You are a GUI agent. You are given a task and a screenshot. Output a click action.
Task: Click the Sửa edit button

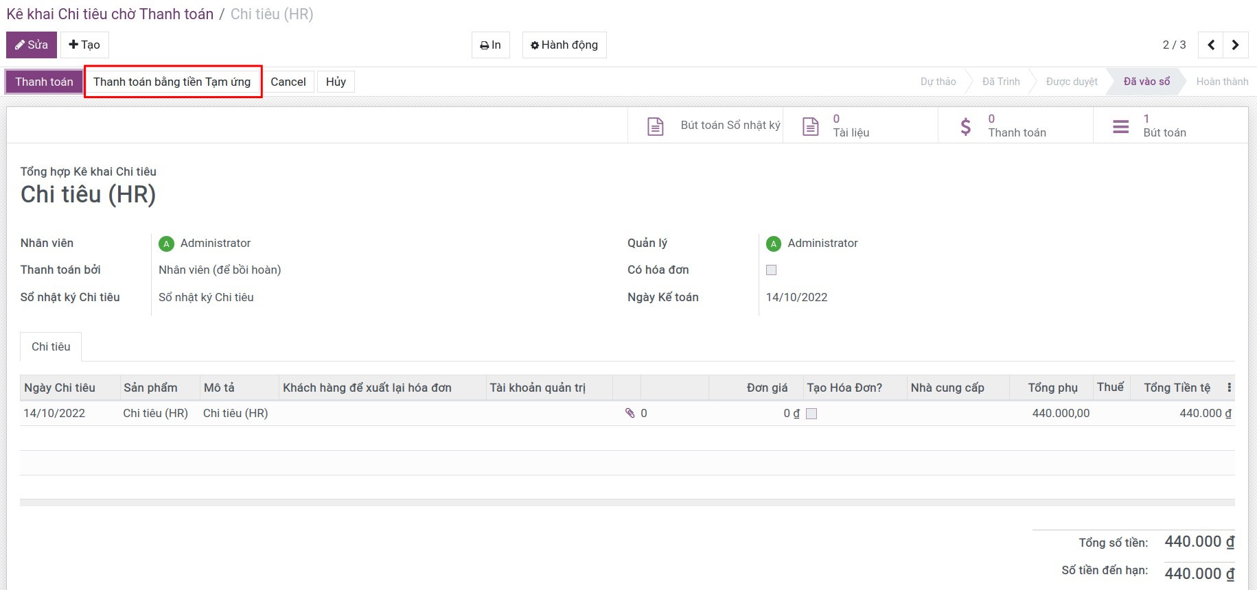click(32, 45)
